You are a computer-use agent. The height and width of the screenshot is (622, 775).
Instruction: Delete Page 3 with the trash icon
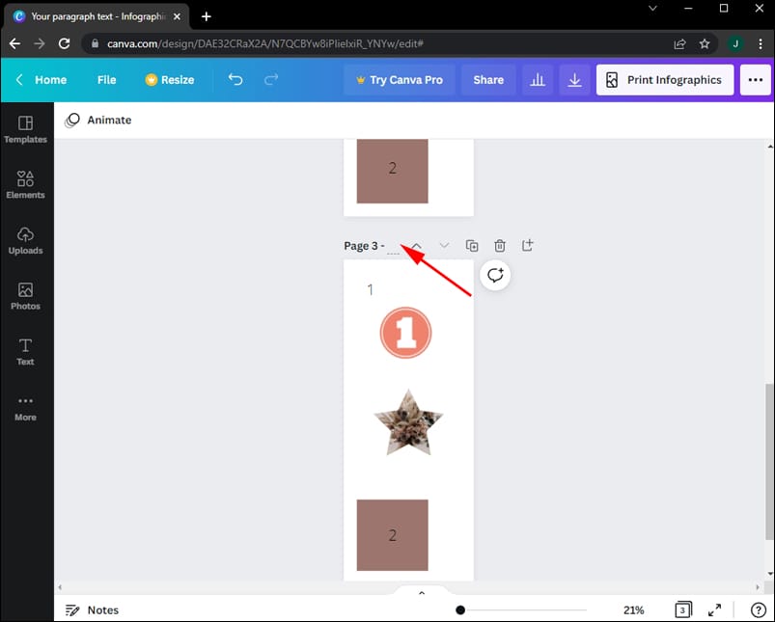[499, 245]
